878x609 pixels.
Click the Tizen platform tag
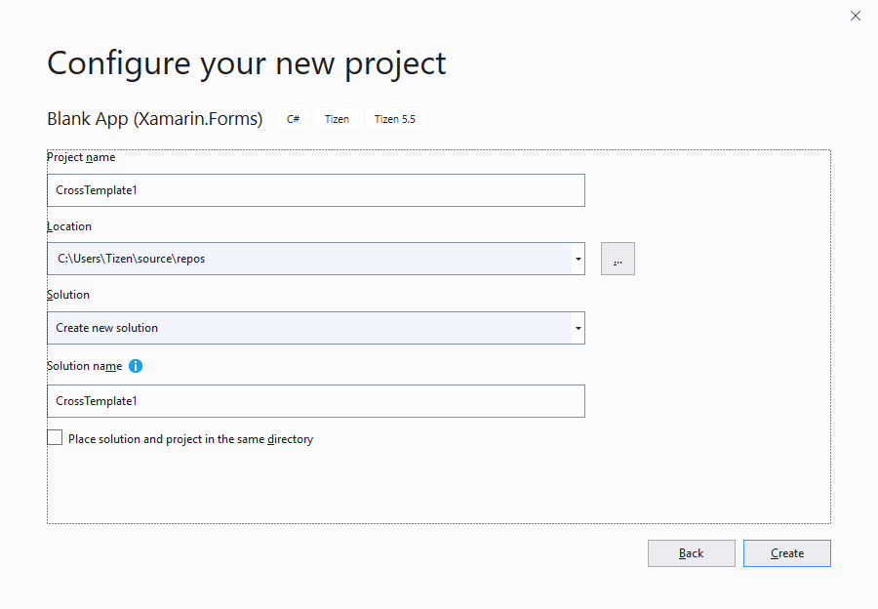click(337, 119)
